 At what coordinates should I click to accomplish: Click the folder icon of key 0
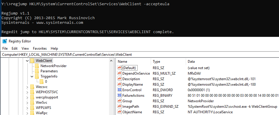(41, 82)
